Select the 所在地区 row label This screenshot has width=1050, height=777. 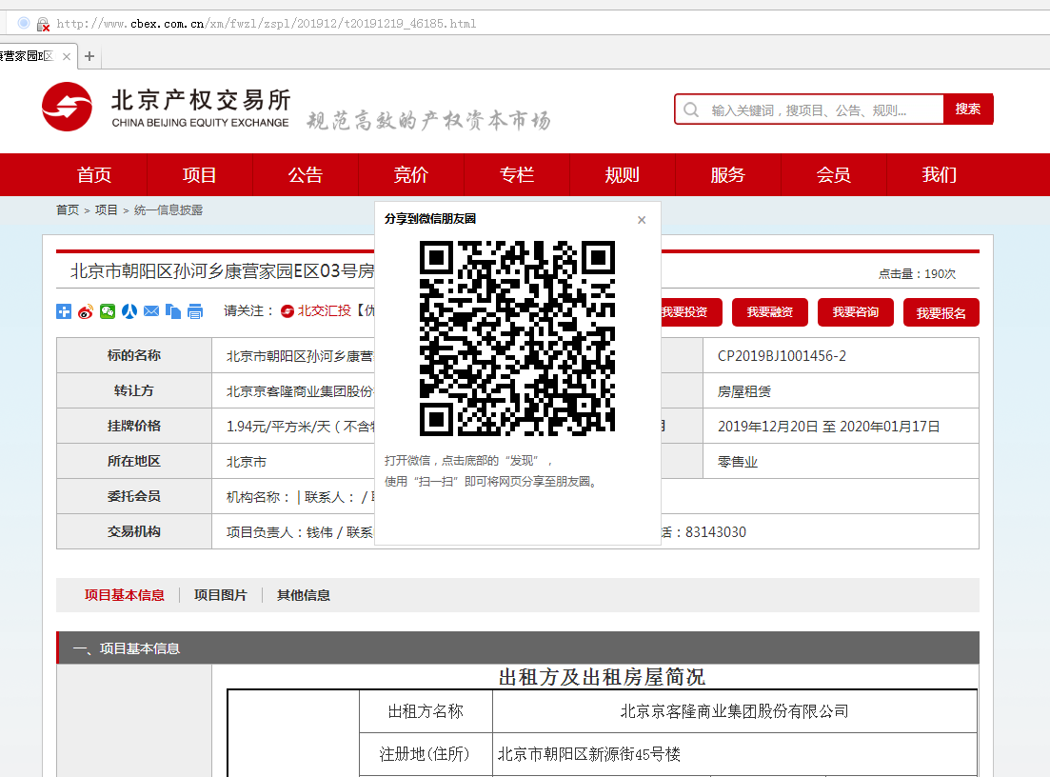134,462
